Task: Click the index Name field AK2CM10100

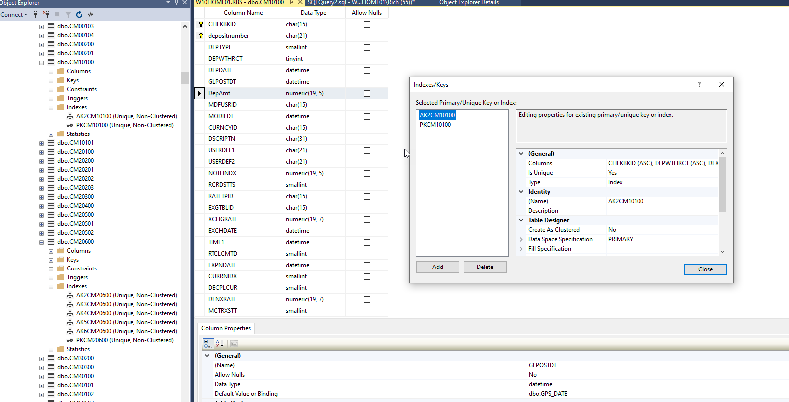Action: tap(662, 201)
